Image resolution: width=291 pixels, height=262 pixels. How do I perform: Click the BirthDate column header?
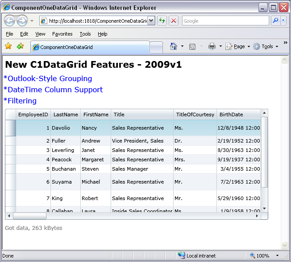[239, 115]
